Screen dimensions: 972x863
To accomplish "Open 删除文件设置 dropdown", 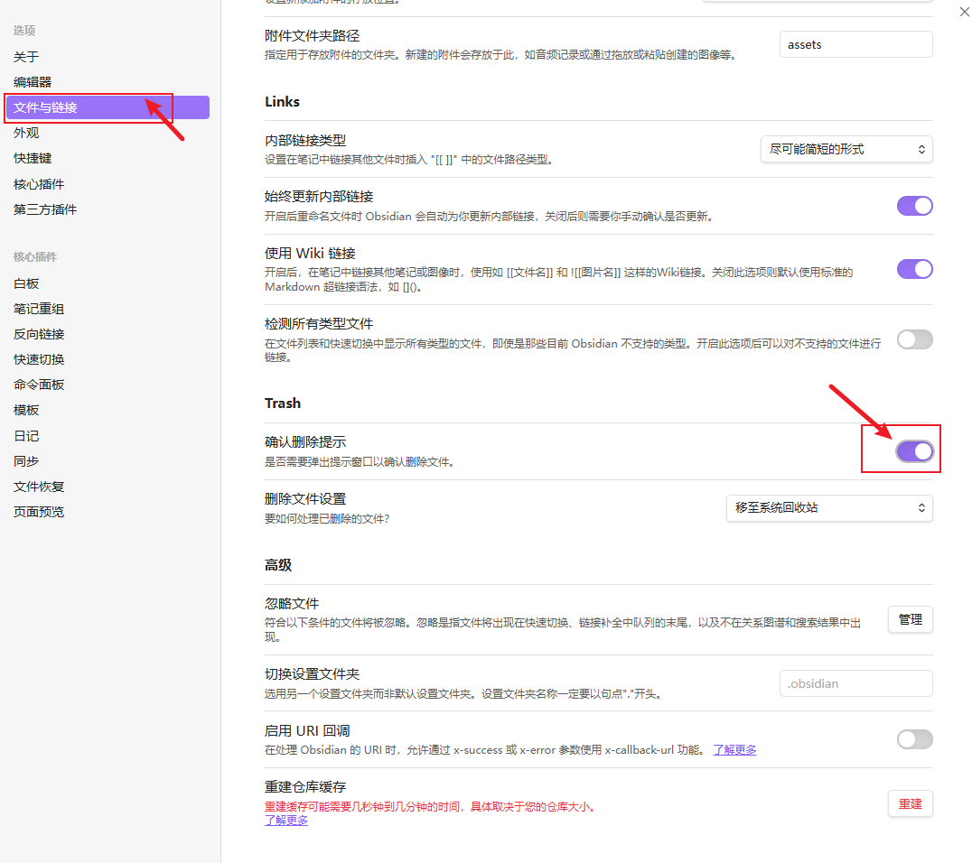I will click(x=829, y=508).
